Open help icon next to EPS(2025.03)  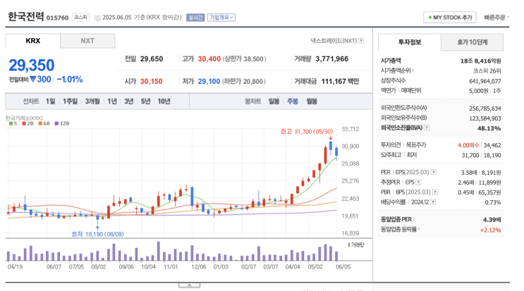(434, 172)
